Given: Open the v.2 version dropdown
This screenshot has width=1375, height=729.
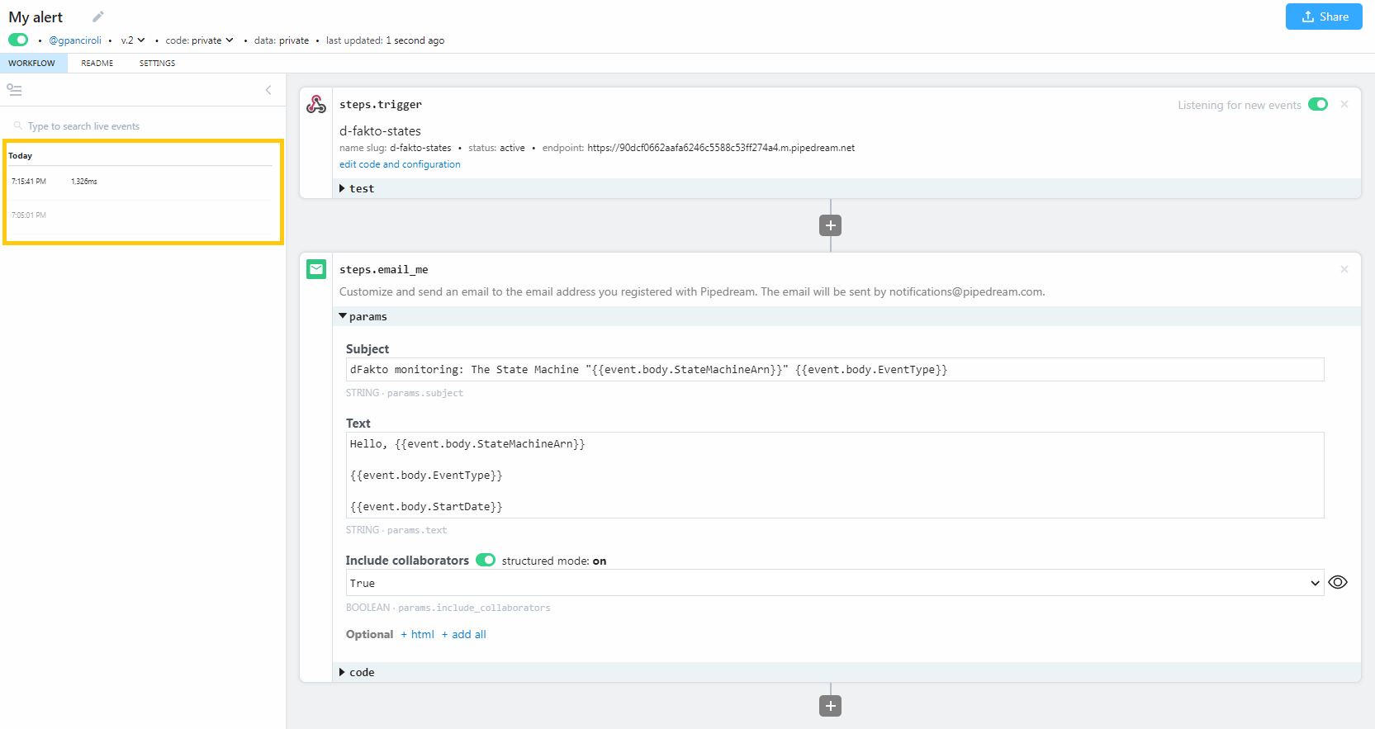Looking at the screenshot, I should [x=133, y=40].
